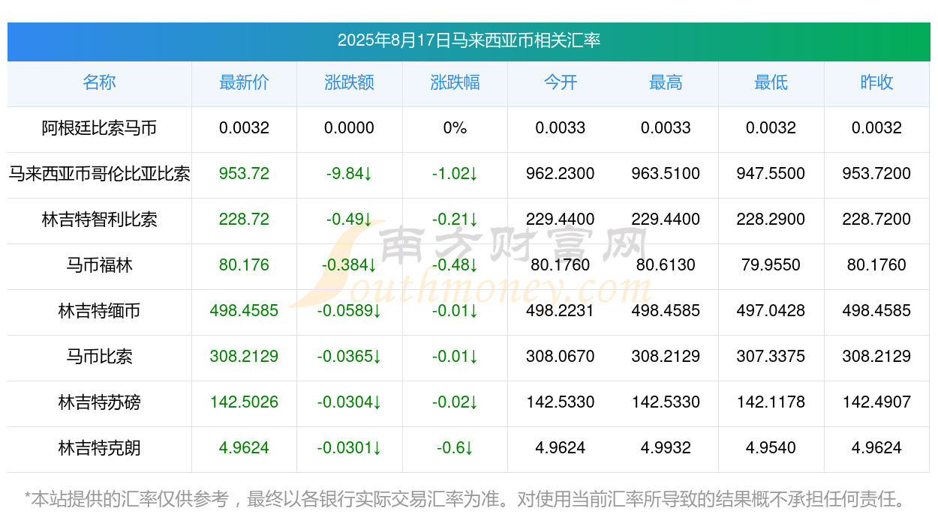The height and width of the screenshot is (523, 938).
Task: Select the 今开 column header
Action: (x=561, y=82)
